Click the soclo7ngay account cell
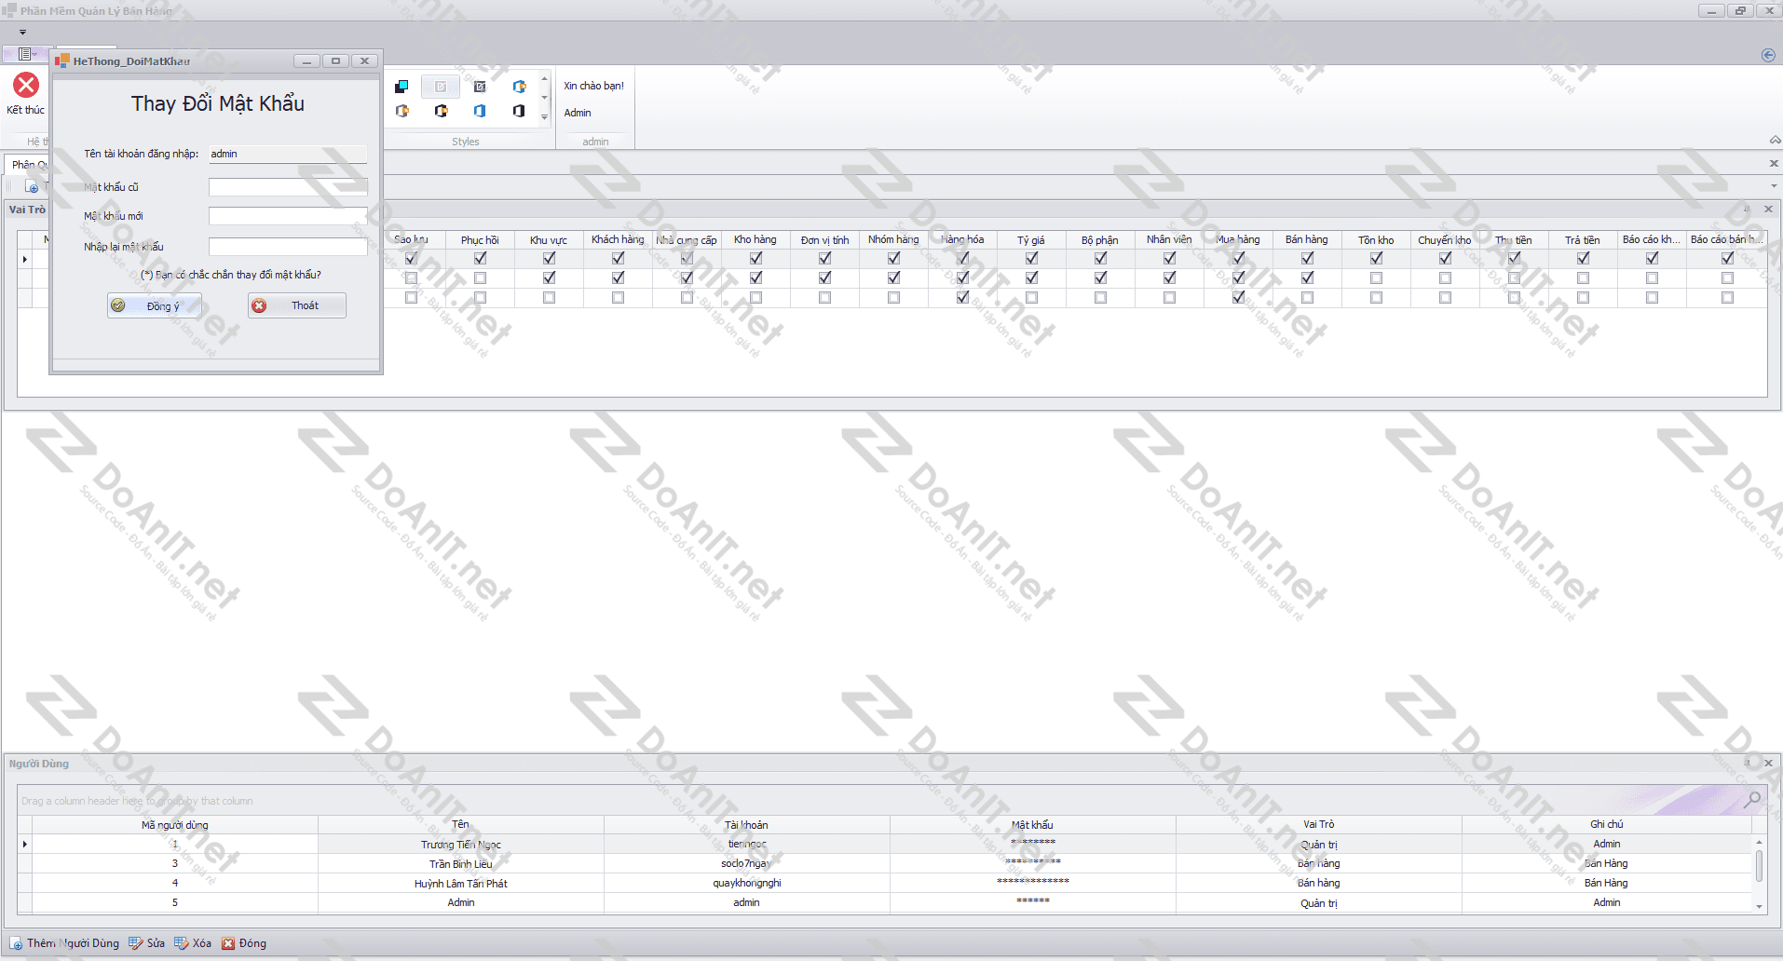The width and height of the screenshot is (1783, 961). 747,863
